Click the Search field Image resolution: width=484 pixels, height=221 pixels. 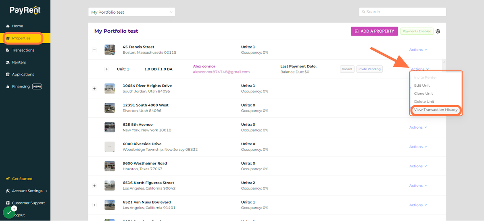coord(403,12)
